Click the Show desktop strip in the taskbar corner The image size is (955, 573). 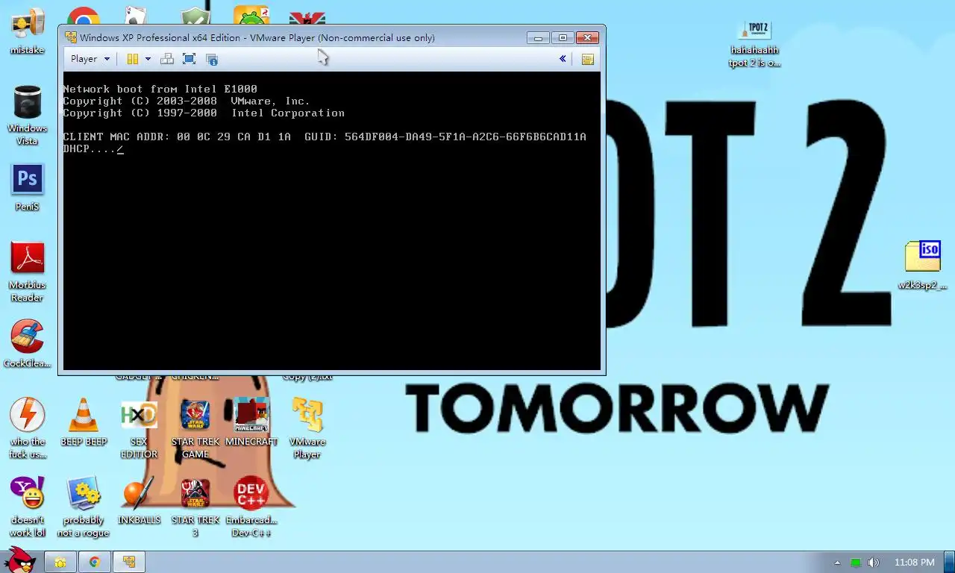(x=949, y=562)
